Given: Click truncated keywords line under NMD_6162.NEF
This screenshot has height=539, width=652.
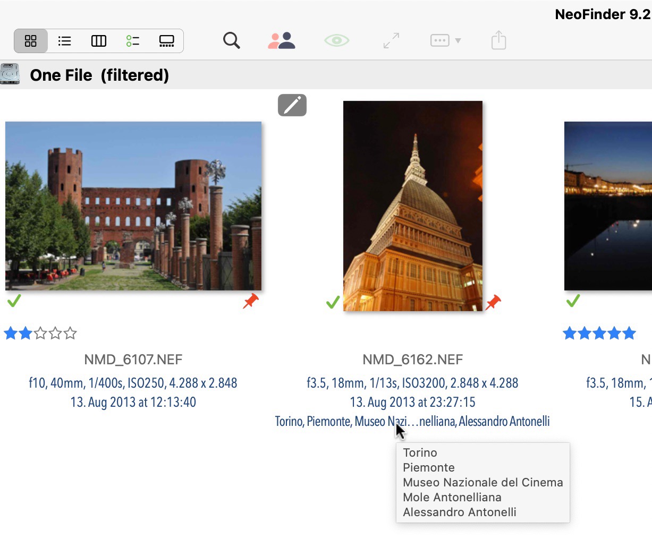Looking at the screenshot, I should (x=412, y=422).
